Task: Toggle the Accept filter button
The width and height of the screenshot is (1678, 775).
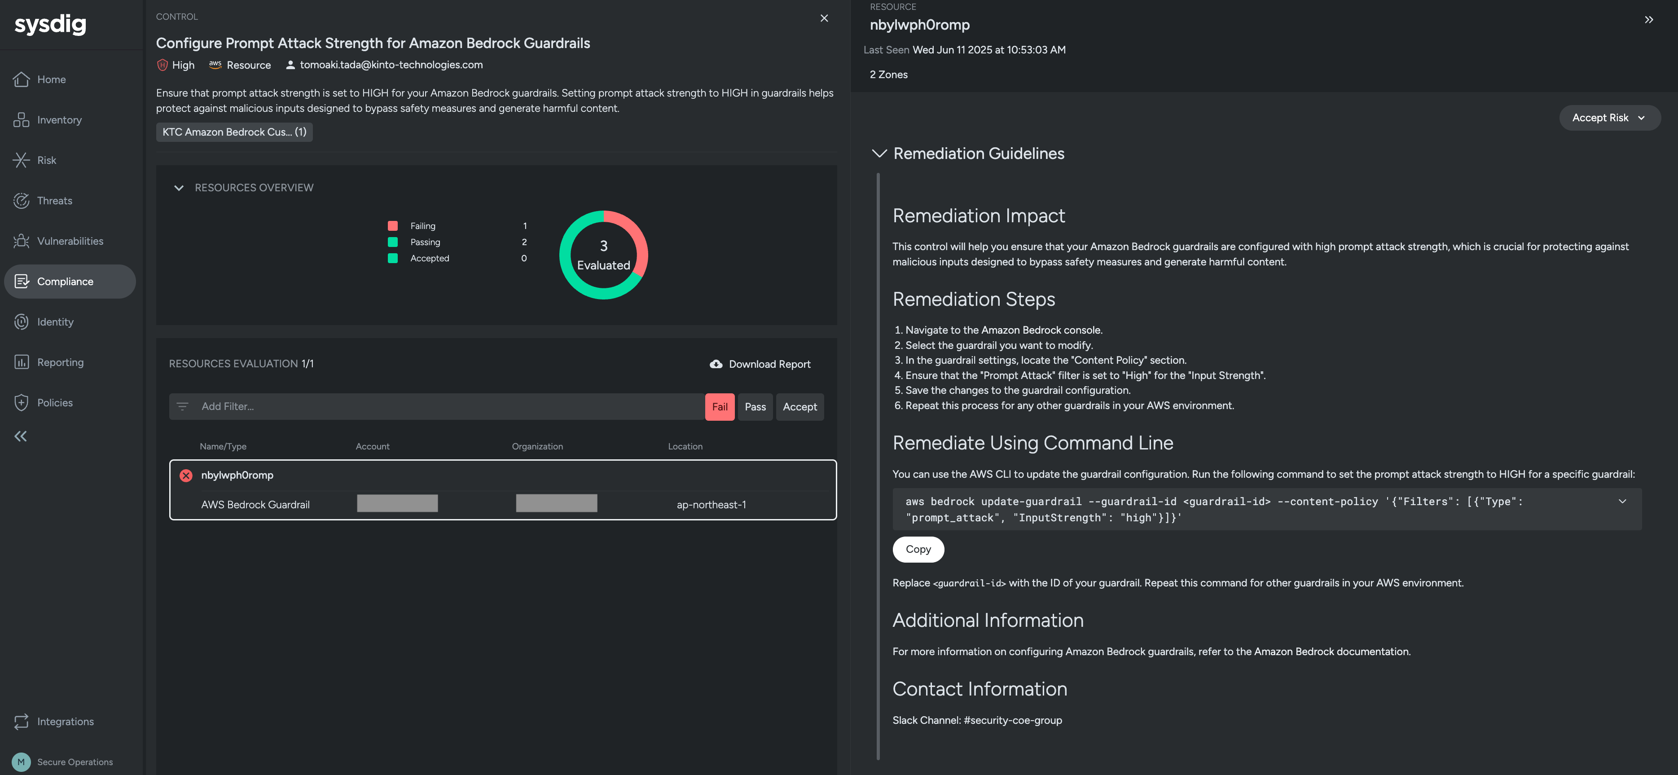Action: pyautogui.click(x=800, y=407)
